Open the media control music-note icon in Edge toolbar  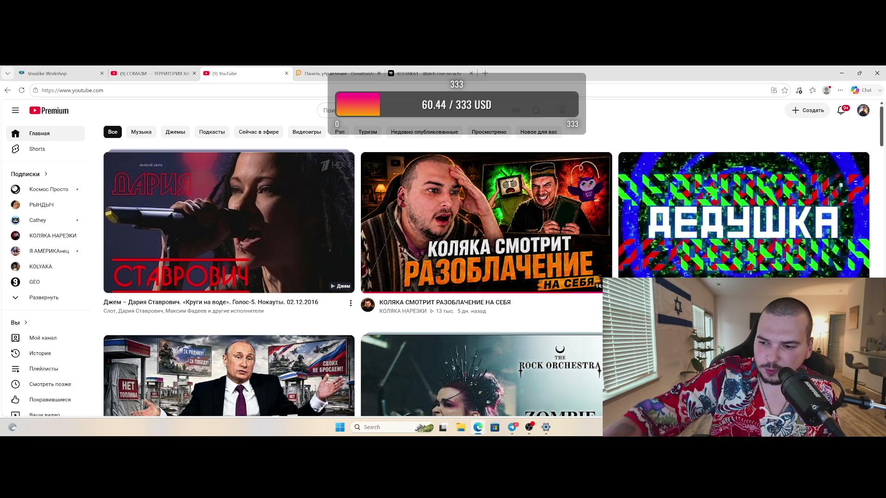click(x=799, y=90)
